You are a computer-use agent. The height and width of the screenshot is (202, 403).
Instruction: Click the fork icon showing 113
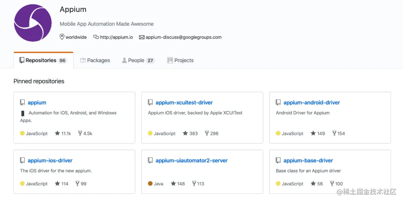point(194,183)
